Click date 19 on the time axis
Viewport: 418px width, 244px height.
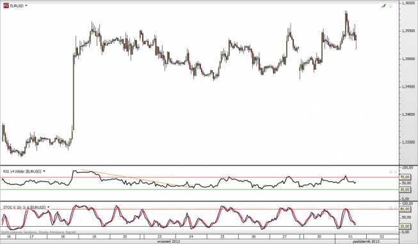tap(94, 236)
